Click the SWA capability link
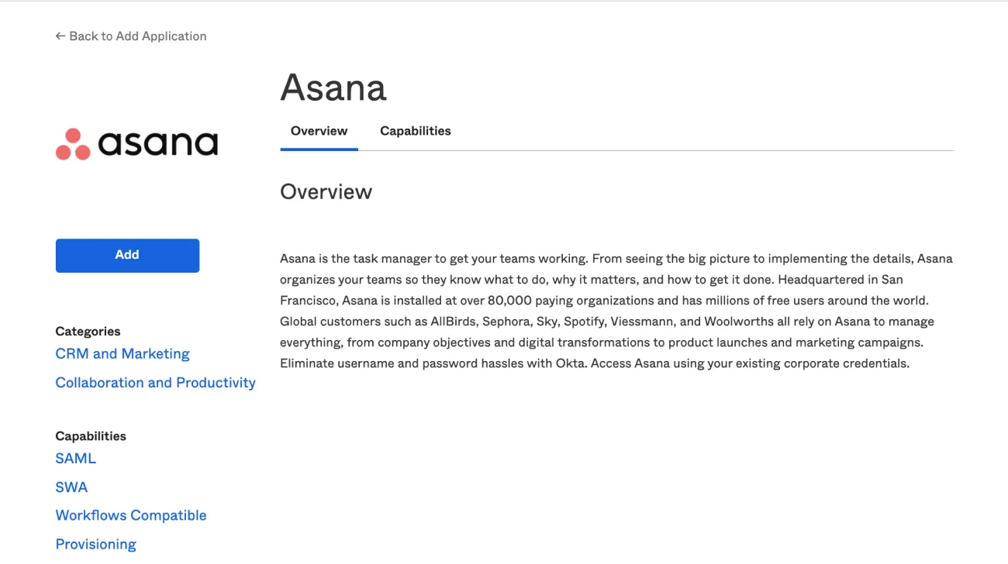Viewport: 1008px width, 564px height. 71,487
